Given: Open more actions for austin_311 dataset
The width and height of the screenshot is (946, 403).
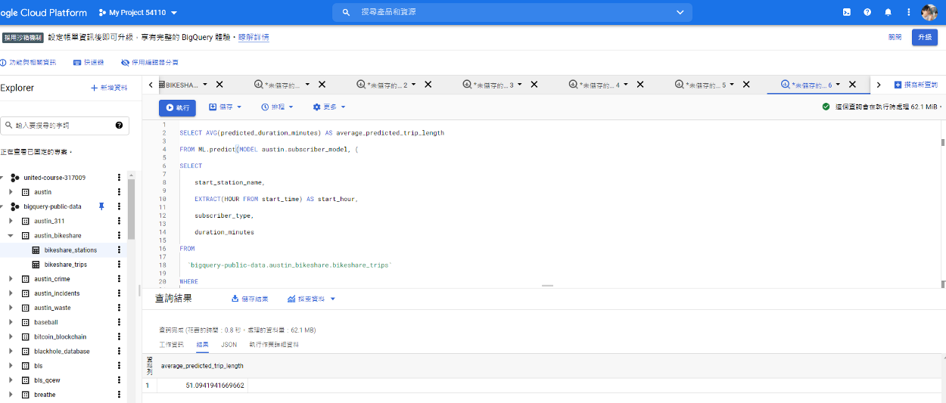Looking at the screenshot, I should point(119,221).
